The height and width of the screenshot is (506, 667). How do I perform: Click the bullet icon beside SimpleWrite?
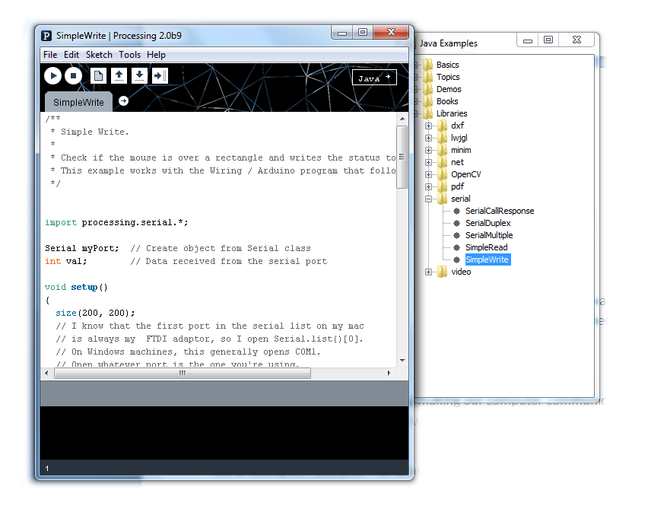pyautogui.click(x=457, y=259)
